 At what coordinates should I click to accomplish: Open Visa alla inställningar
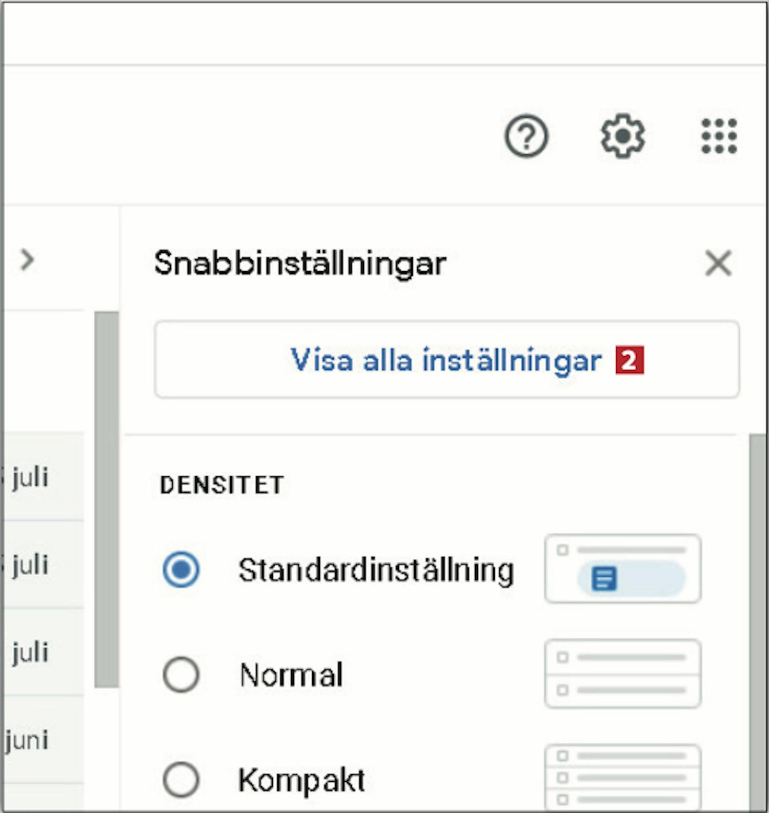coord(447,359)
